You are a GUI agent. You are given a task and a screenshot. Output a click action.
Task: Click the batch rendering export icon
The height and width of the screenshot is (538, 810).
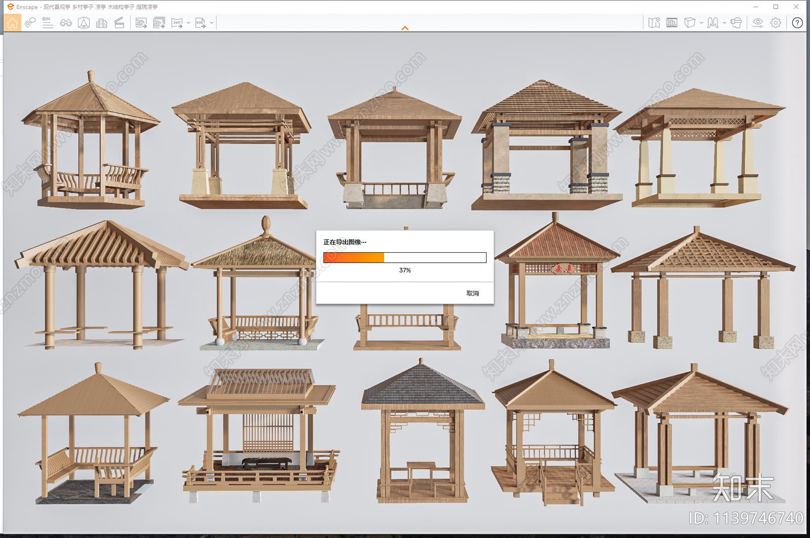click(159, 23)
